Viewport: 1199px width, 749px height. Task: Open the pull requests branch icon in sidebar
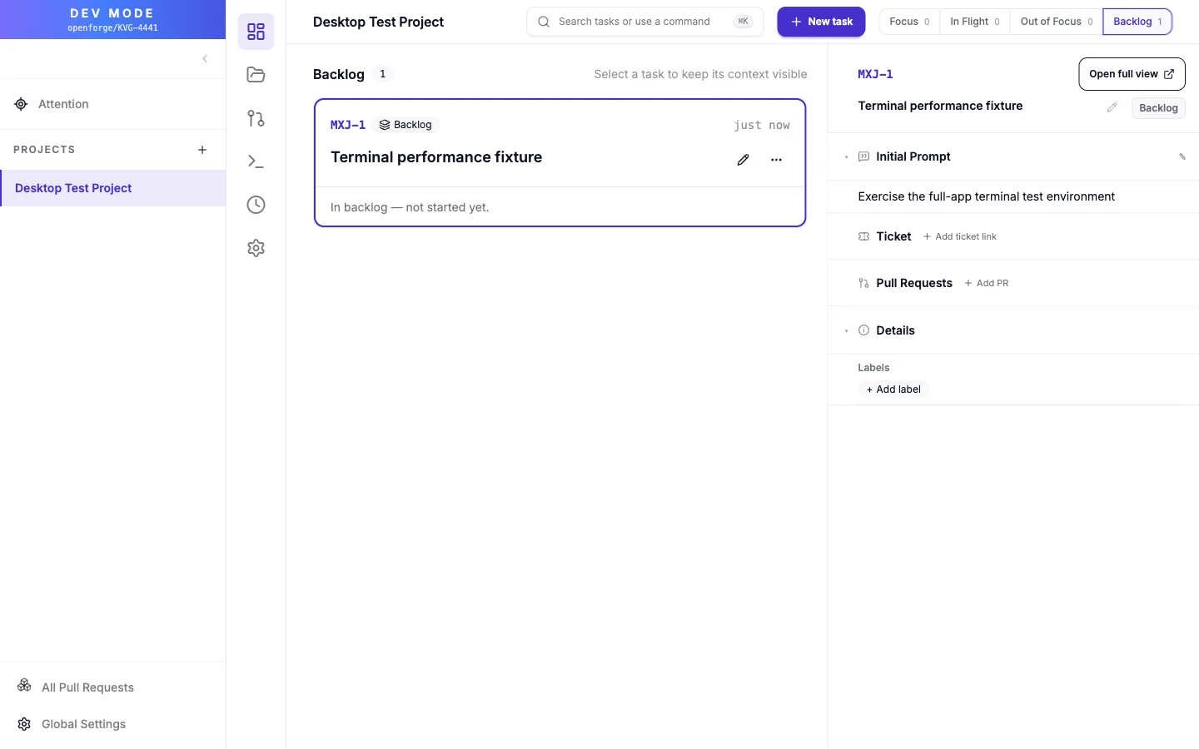tap(256, 118)
